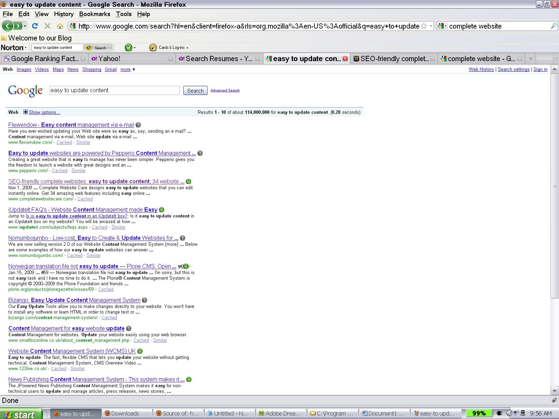Open the list all tabs dropdown
This screenshot has height=419, width=559.
click(x=556, y=59)
